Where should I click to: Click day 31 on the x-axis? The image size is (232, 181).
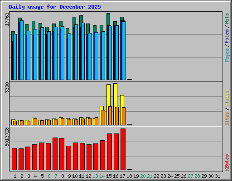pyautogui.click(x=217, y=176)
